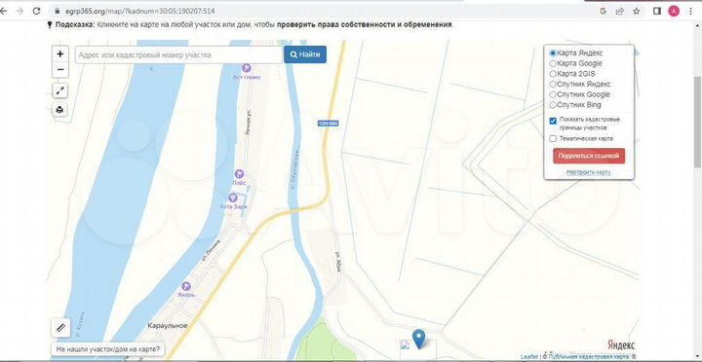Viewport: 702px width, 362px height.
Task: Select the purple marker north of ул. Ленина
Action: (x=233, y=198)
